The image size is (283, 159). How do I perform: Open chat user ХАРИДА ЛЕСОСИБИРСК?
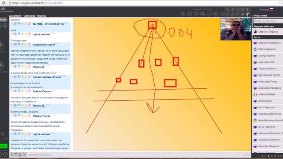pos(48,24)
